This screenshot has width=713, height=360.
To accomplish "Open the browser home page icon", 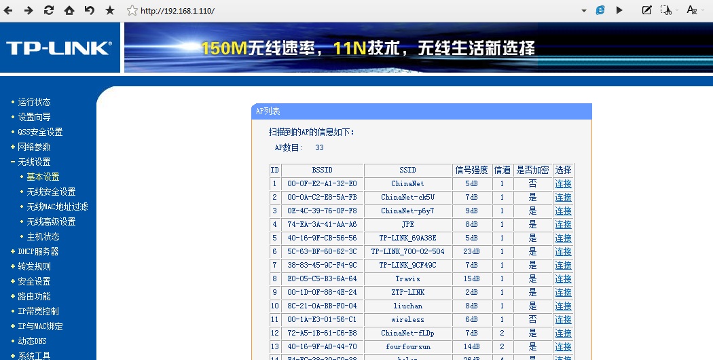I will point(69,10).
